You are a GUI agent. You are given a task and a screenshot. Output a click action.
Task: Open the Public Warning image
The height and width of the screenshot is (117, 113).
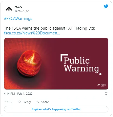coord(56,64)
